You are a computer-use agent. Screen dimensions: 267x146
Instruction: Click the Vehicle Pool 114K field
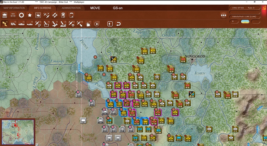[x=245, y=16]
